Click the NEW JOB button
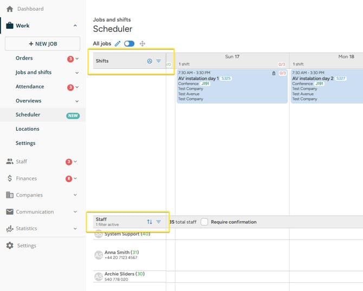363x291 pixels. [43, 43]
